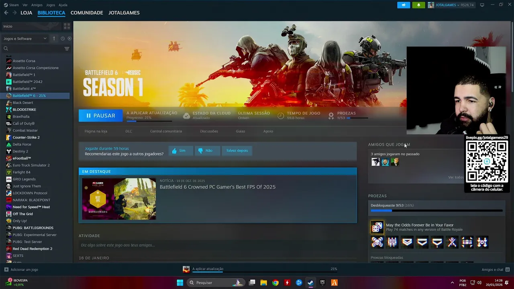Toggle ready-to-play filter icon
Viewport: 514px width, 289px height.
tap(69, 39)
